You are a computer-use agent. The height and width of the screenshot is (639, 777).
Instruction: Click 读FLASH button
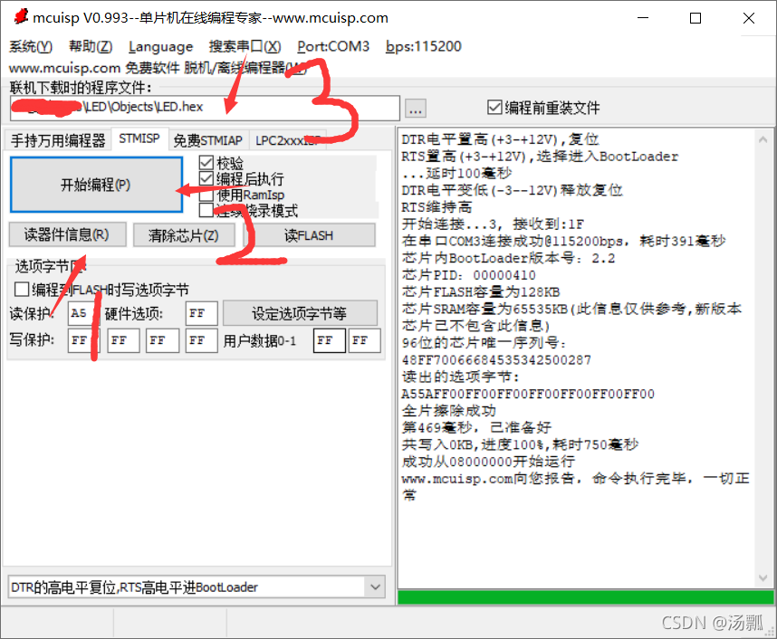click(309, 235)
